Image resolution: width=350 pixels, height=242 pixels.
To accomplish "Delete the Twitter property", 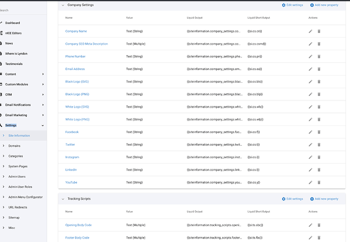I will coord(319,145).
